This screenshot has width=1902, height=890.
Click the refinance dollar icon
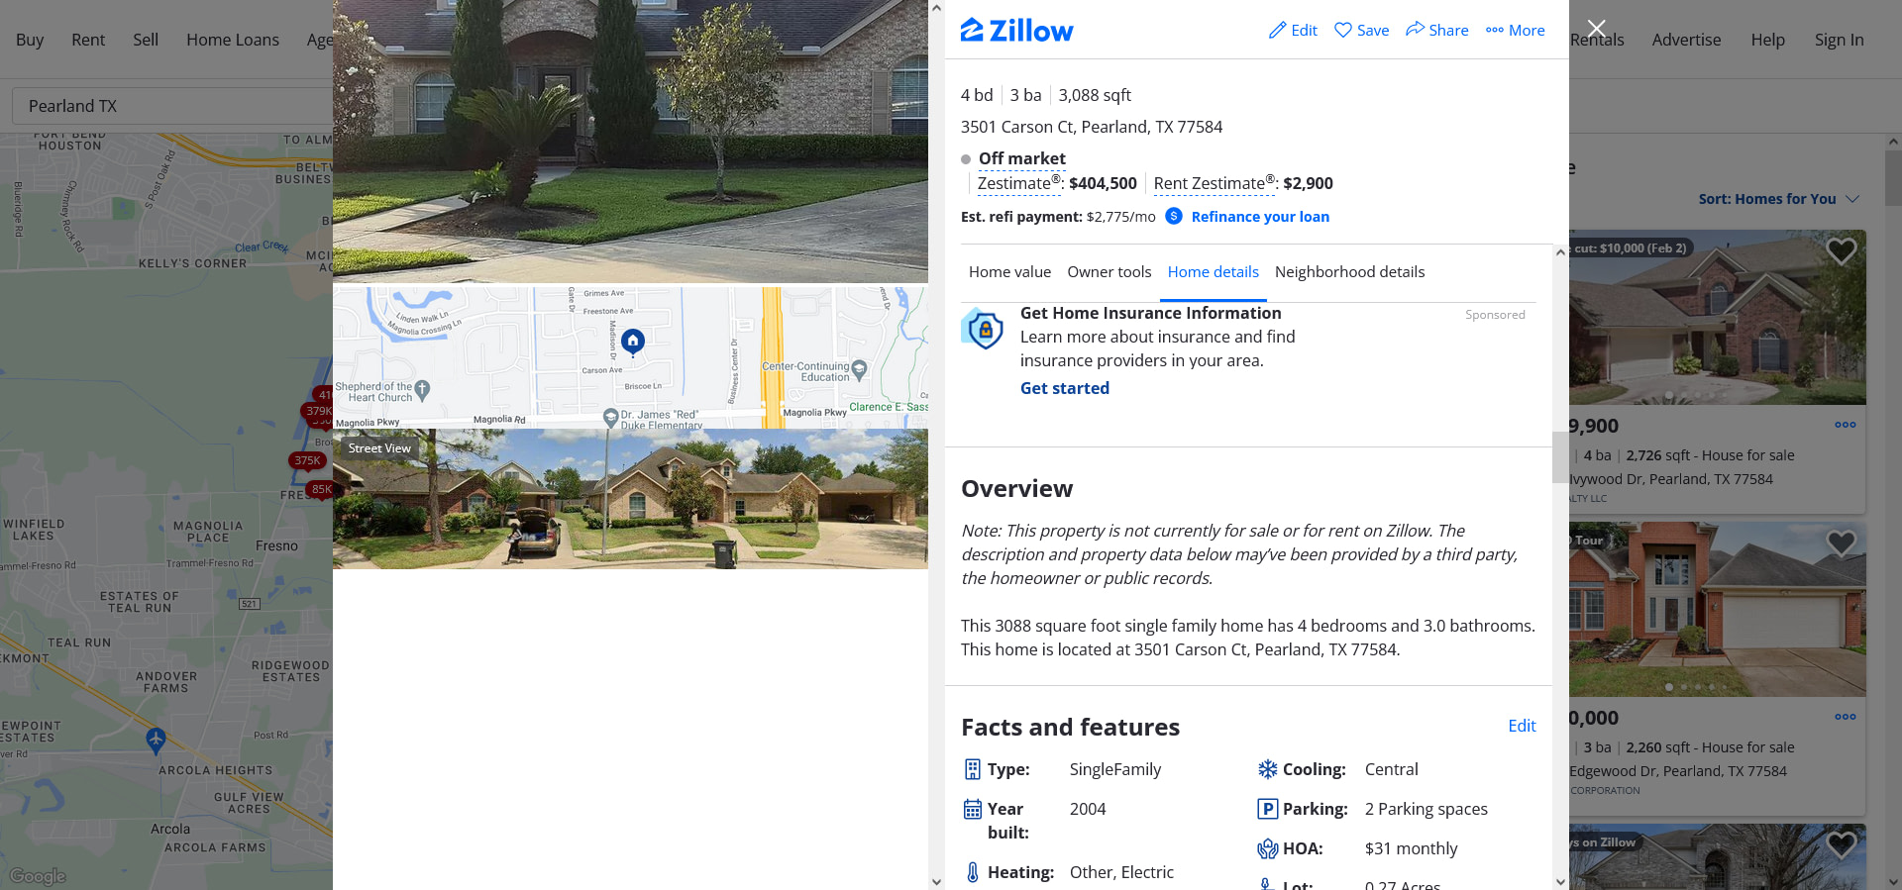click(1174, 216)
